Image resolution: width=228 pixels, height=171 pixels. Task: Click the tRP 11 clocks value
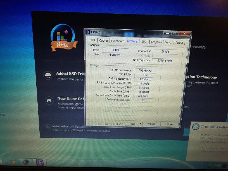144,88
